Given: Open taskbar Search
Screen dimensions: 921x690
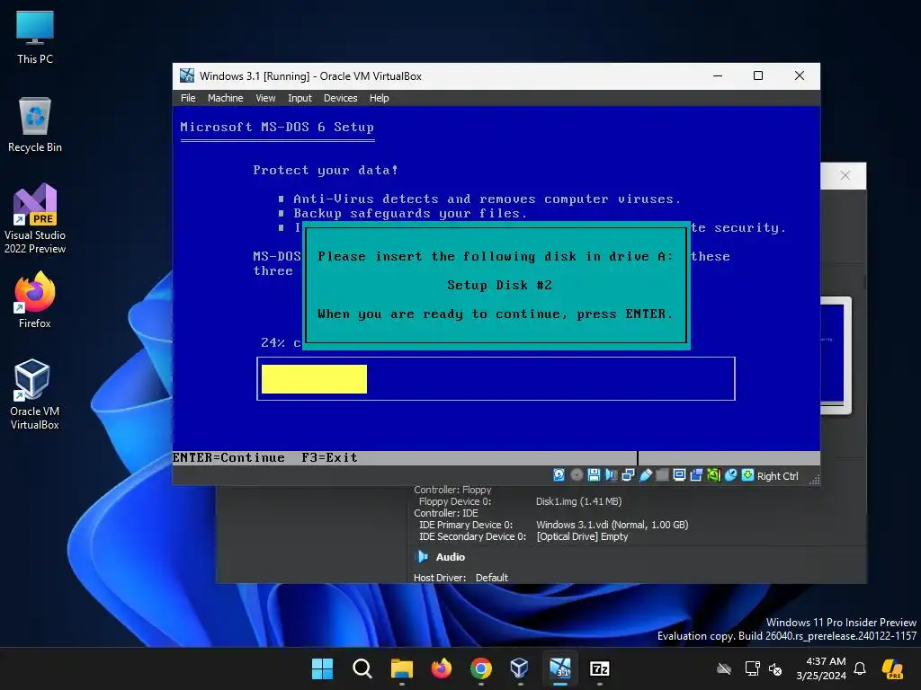Looking at the screenshot, I should pyautogui.click(x=362, y=668).
